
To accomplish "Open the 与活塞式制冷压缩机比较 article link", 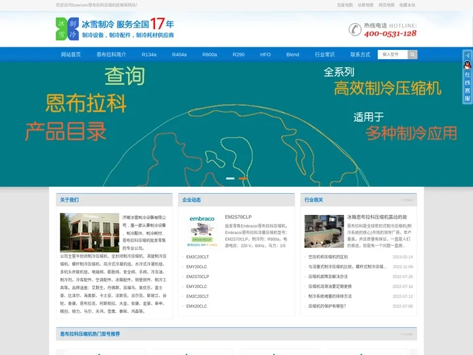I will 348,267.
